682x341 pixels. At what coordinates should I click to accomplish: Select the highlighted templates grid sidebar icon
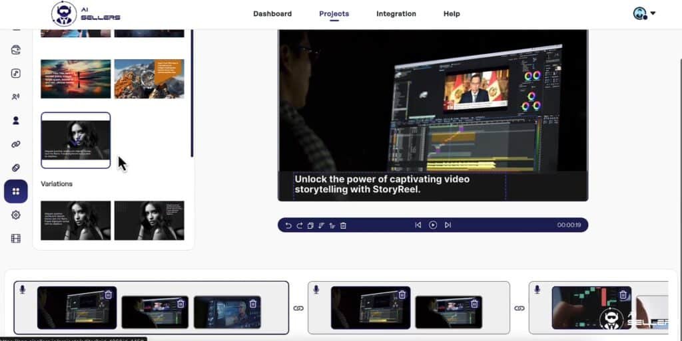pos(16,191)
